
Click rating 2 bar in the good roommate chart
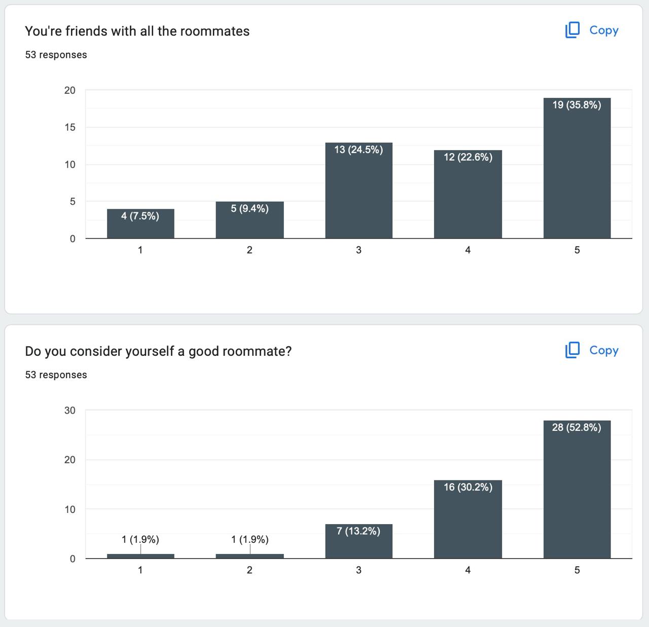(x=249, y=556)
